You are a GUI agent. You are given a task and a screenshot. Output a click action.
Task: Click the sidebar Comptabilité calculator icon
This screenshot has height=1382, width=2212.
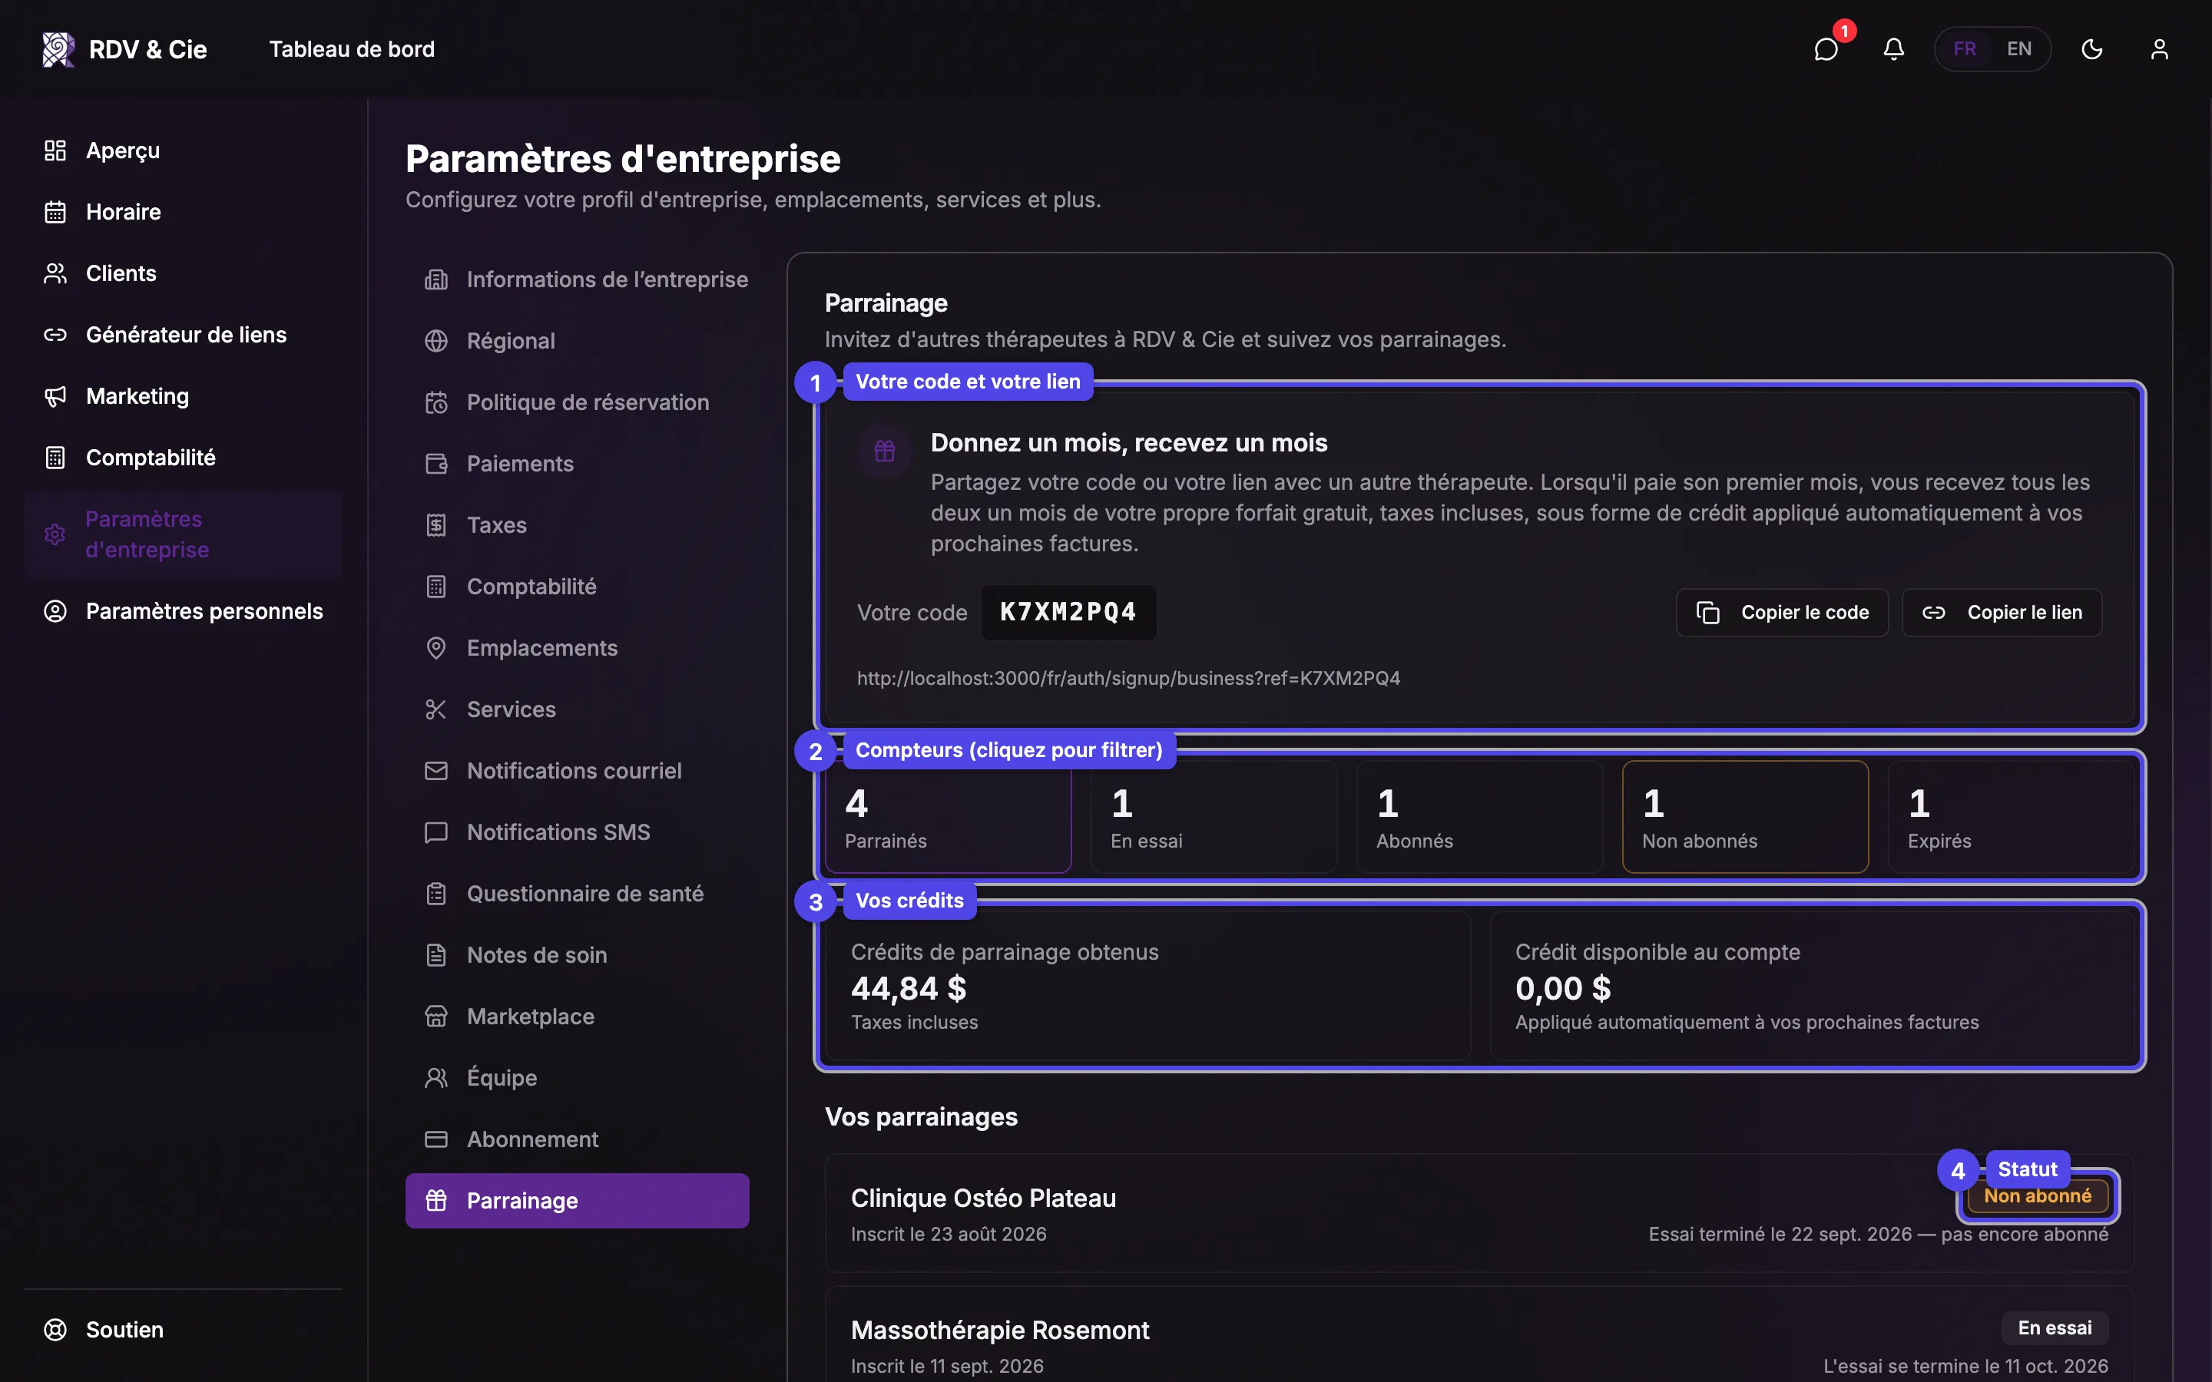[55, 457]
